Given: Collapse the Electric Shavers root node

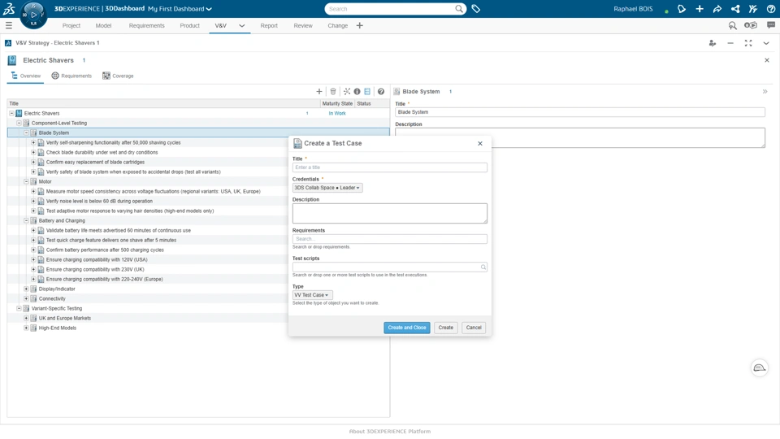Looking at the screenshot, I should coord(11,114).
